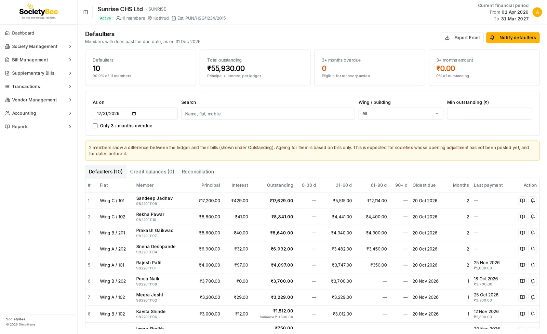Enable Only 3+ months overdue checkbox
The height and width of the screenshot is (334, 547).
[x=95, y=126]
